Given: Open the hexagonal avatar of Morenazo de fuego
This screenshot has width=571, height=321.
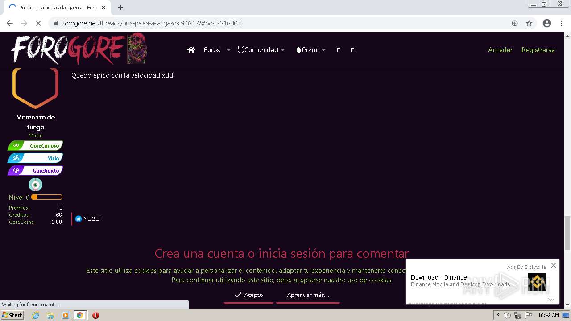Looking at the screenshot, I should pos(35,88).
